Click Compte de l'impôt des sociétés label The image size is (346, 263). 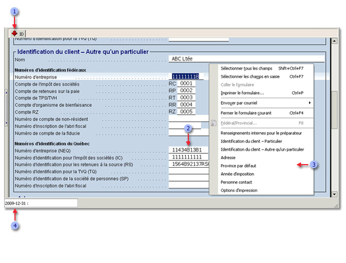coord(47,84)
